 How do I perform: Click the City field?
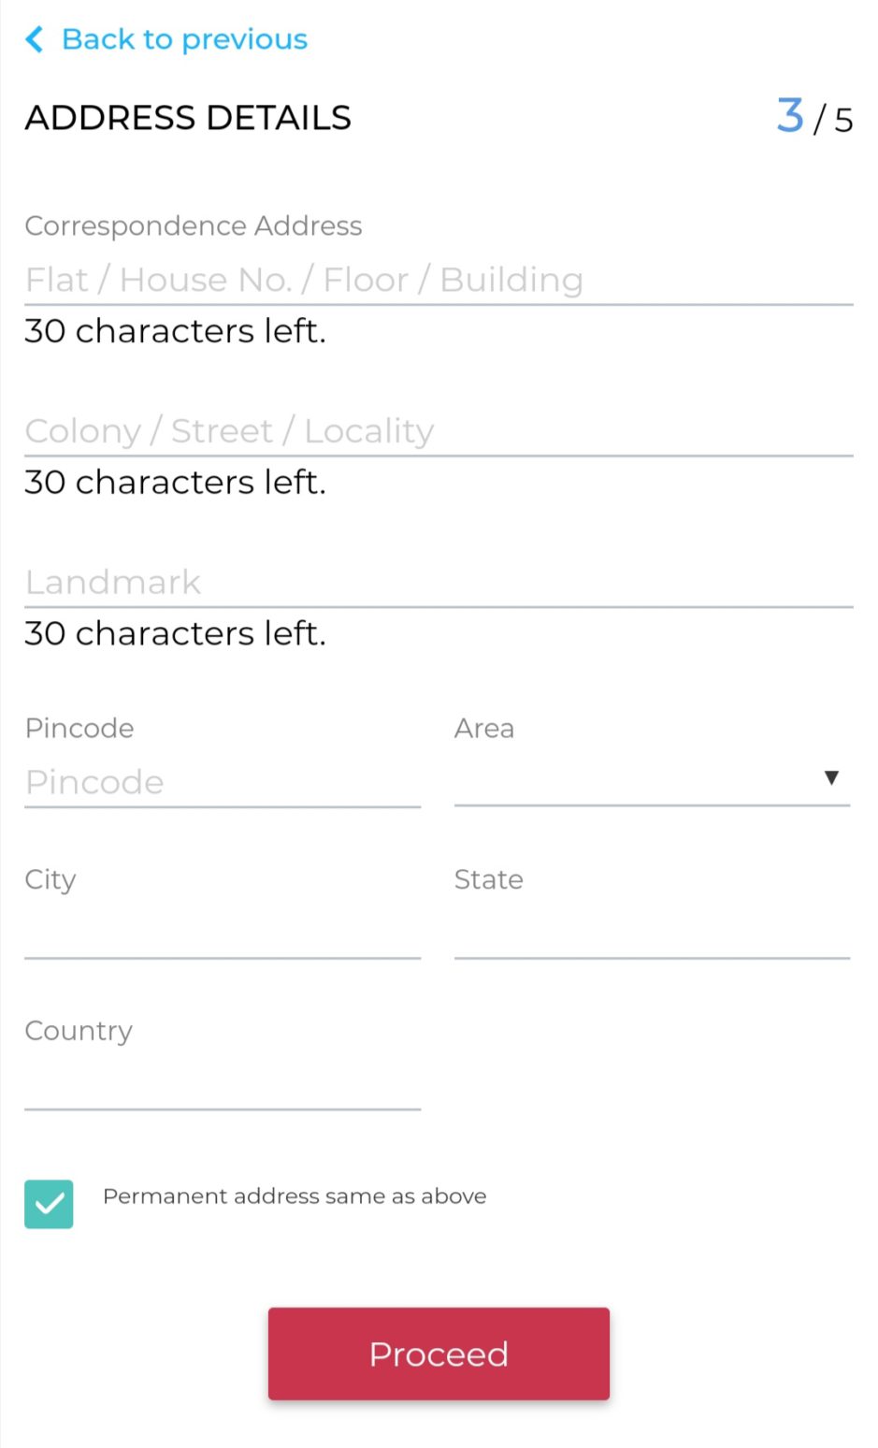tap(222, 933)
